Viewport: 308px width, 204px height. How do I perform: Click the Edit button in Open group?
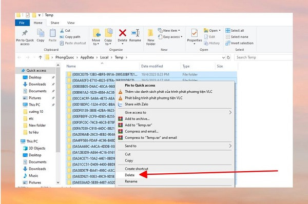[x=209, y=37]
